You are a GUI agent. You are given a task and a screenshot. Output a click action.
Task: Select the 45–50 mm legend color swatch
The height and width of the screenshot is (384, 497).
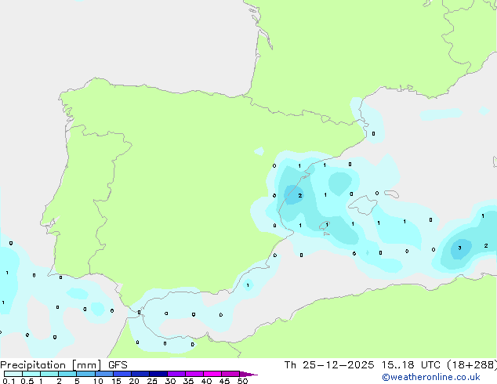230,374
